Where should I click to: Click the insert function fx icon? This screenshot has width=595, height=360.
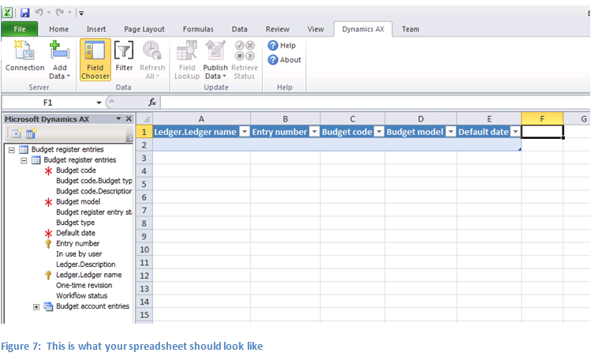[152, 103]
